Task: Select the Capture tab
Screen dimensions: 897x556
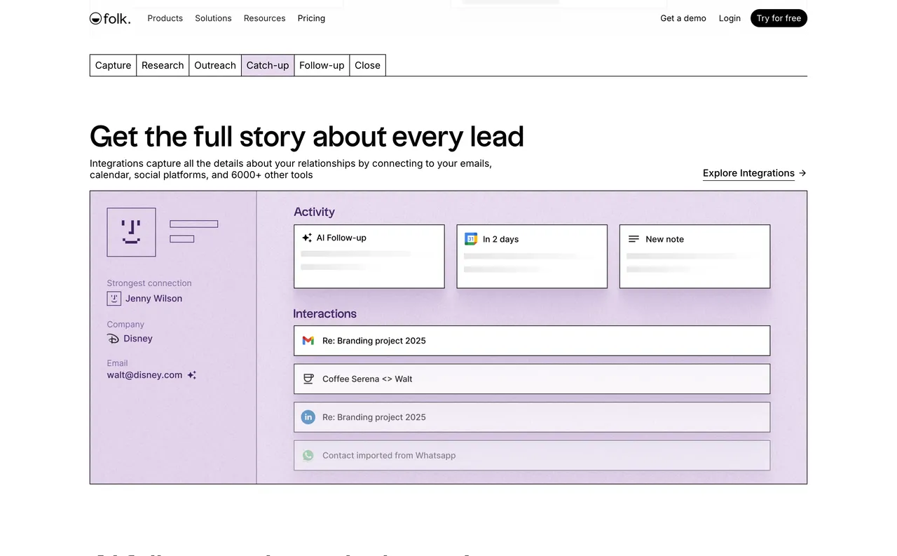Action: click(x=113, y=65)
